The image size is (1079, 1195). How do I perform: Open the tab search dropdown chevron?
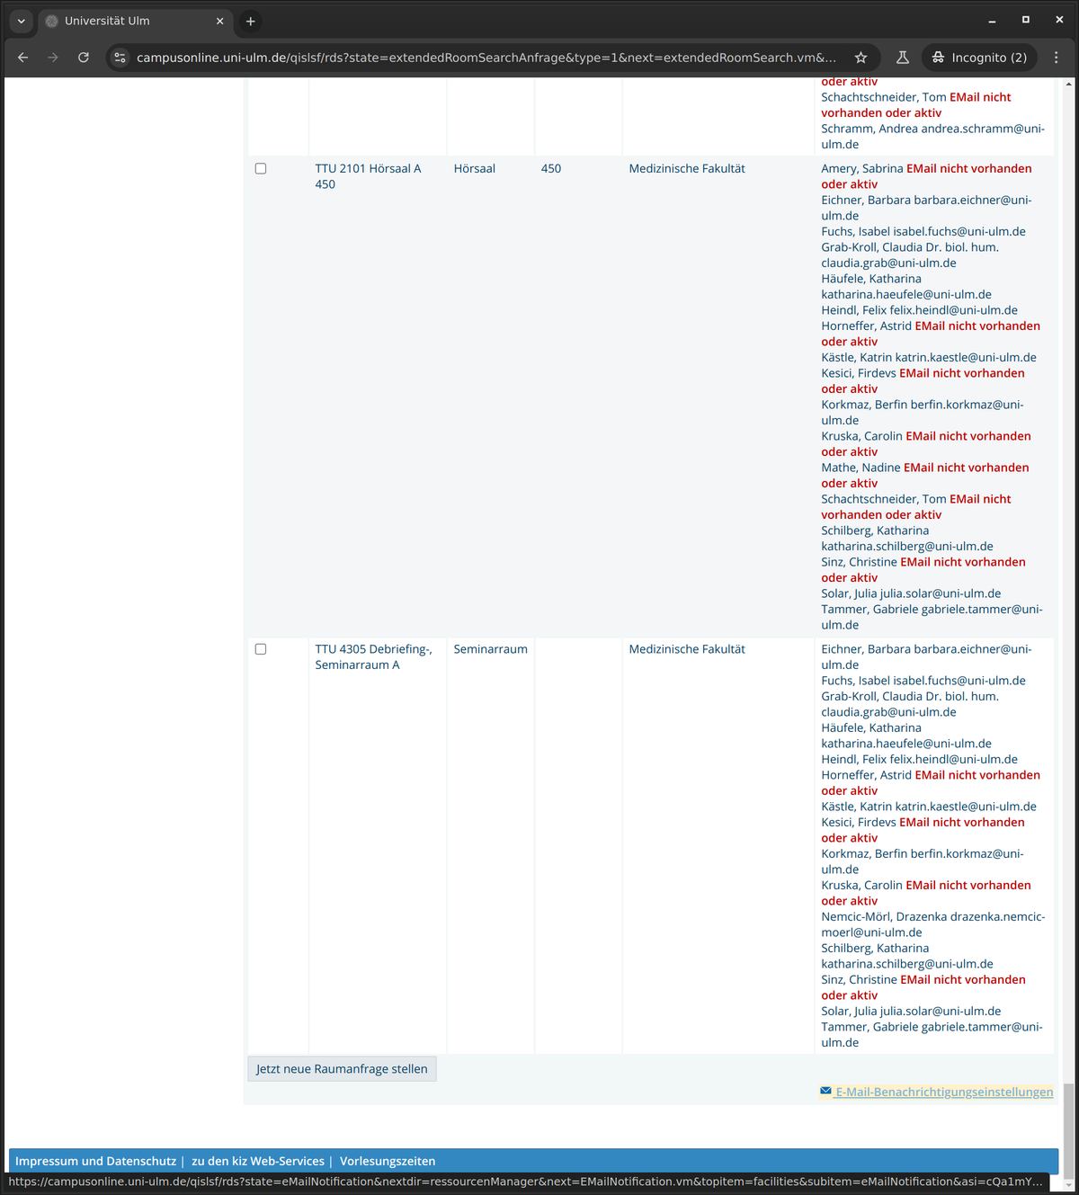coord(21,21)
